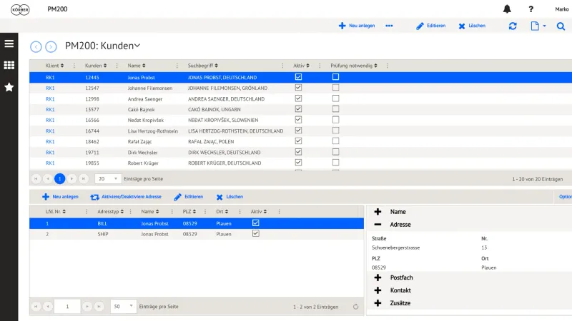Image resolution: width=572 pixels, height=321 pixels.
Task: Expand the Name section
Action: tap(378, 212)
